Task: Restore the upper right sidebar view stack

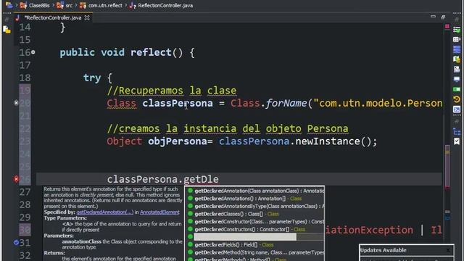Action: click(x=457, y=20)
